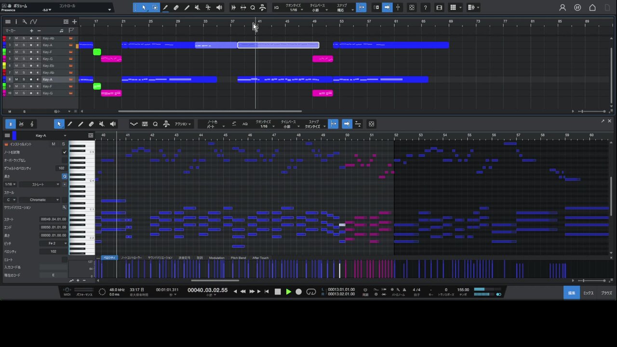Open the video player (film) icon
Image resolution: width=617 pixels, height=347 pixels.
439,8
